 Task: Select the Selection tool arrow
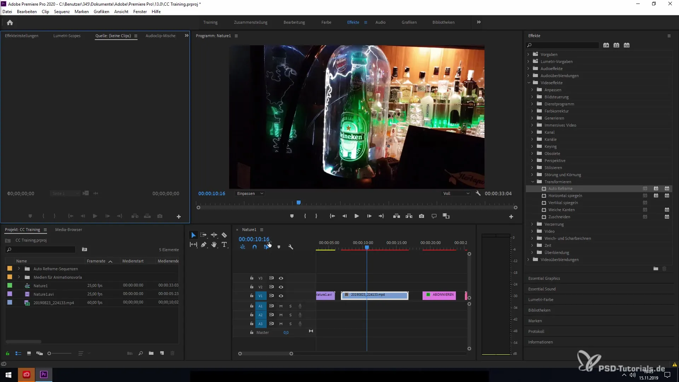pos(193,235)
